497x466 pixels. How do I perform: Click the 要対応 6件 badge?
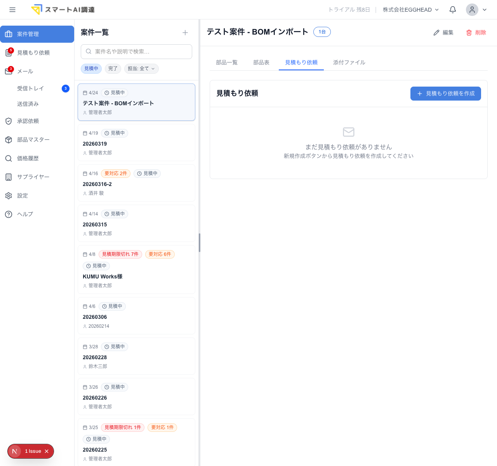tap(160, 254)
